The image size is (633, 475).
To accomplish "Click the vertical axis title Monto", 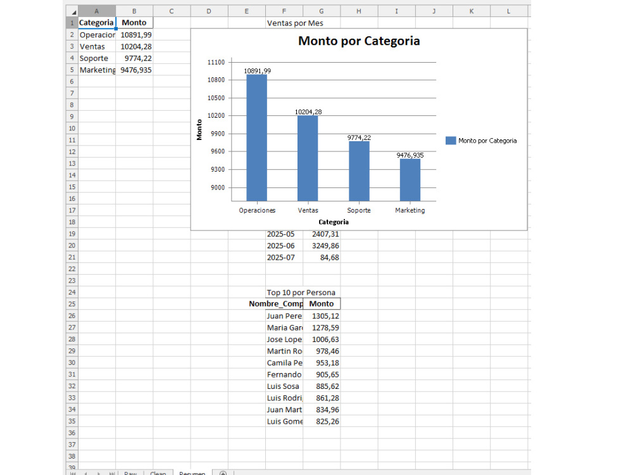I will pos(199,130).
